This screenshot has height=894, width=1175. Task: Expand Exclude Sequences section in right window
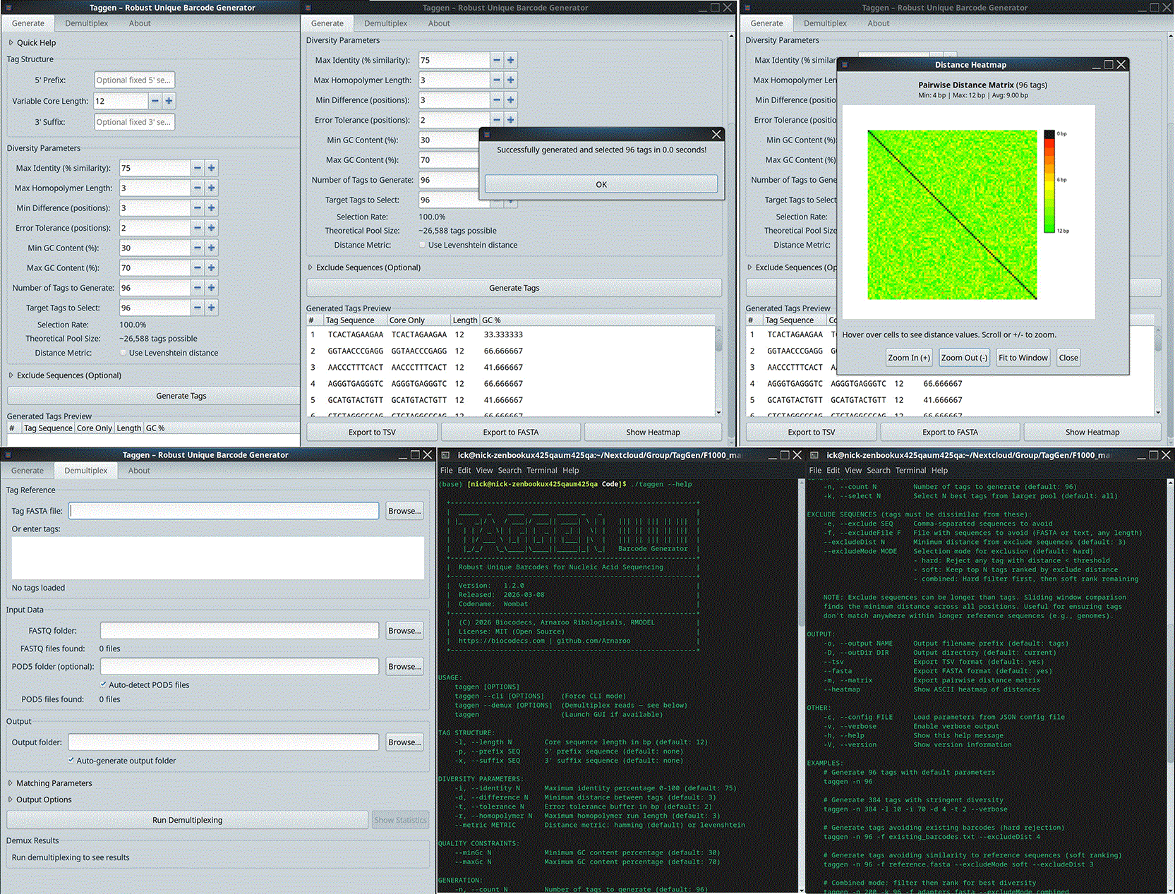tap(792, 267)
